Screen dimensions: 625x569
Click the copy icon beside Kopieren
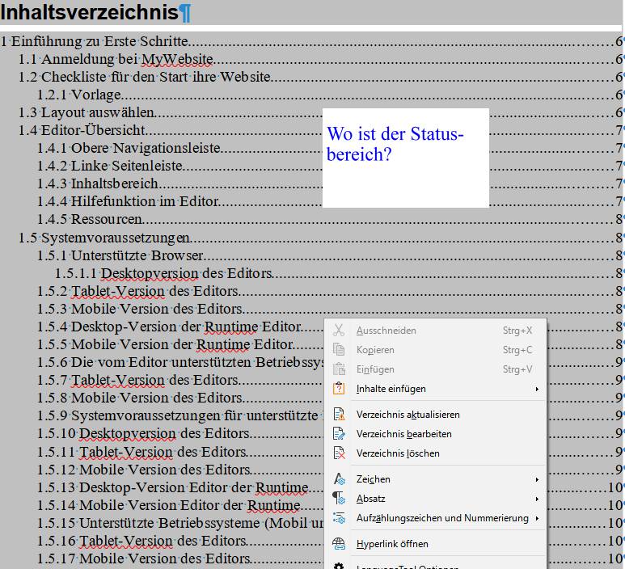[339, 349]
